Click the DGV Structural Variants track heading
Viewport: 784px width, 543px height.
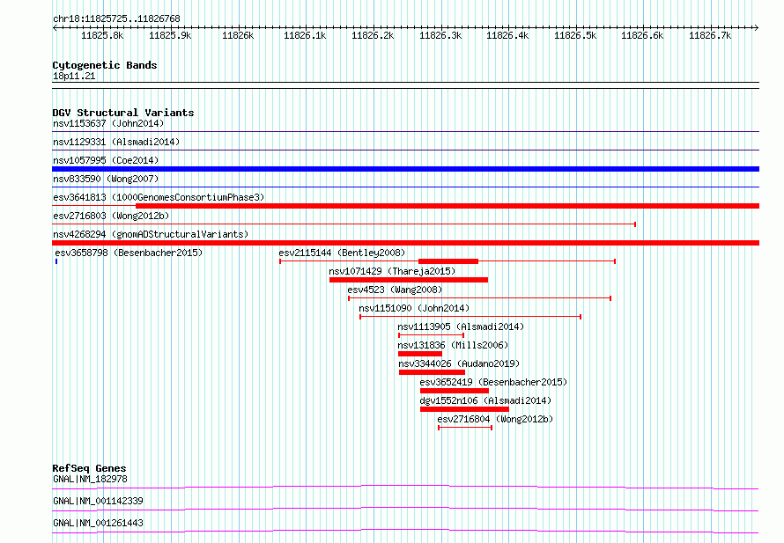click(x=123, y=113)
